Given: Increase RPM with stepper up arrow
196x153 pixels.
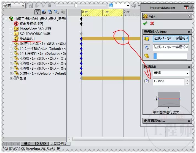Looking at the screenshot, I should tap(187, 80).
